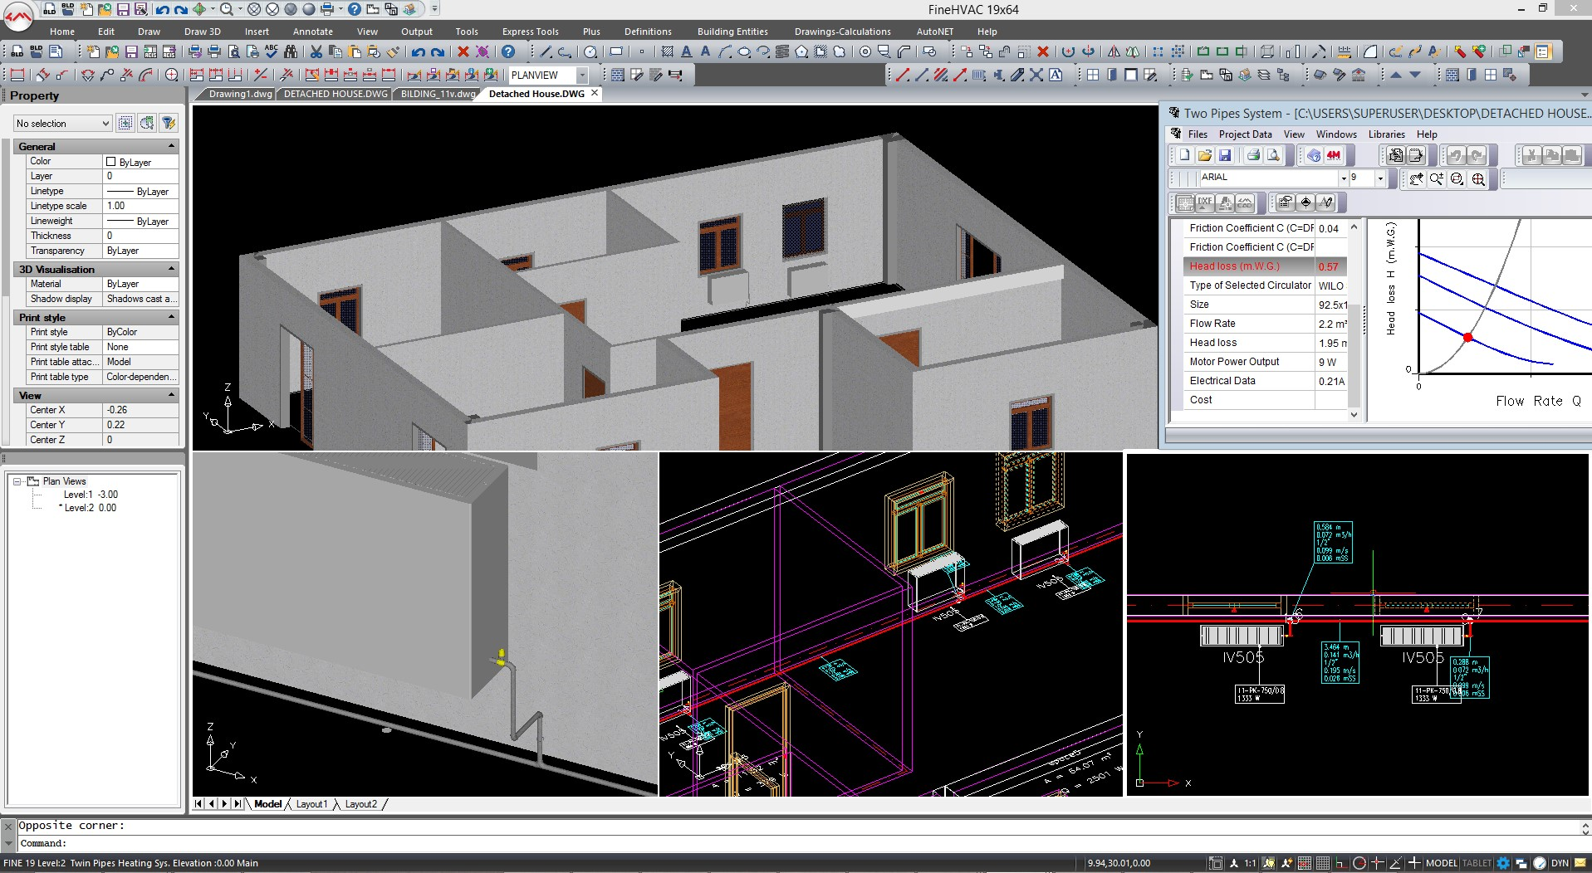The width and height of the screenshot is (1592, 873).
Task: Select Level:1 -3.00 plan view
Action: (91, 495)
